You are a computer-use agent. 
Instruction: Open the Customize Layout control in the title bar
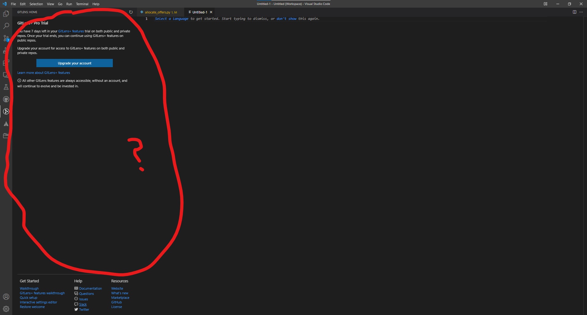click(x=545, y=4)
